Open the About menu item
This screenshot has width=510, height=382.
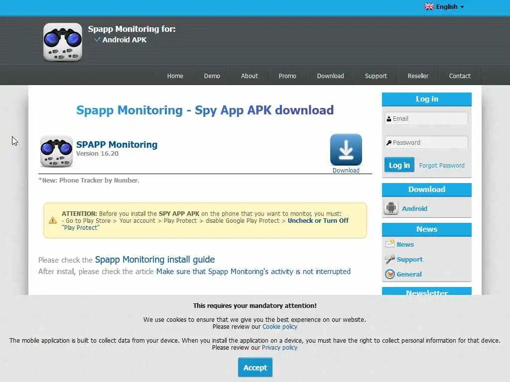[x=250, y=76]
